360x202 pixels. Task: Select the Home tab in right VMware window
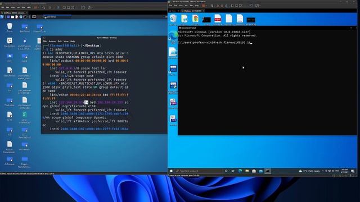pos(174,11)
